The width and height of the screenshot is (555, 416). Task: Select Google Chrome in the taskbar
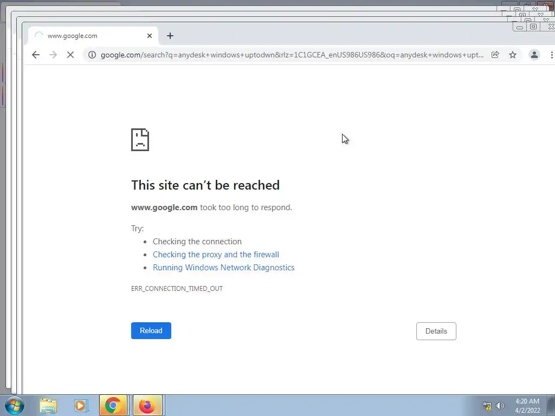click(x=113, y=405)
